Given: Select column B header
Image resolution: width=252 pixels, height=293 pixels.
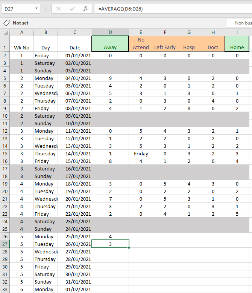Looking at the screenshot, I should pos(46,32).
